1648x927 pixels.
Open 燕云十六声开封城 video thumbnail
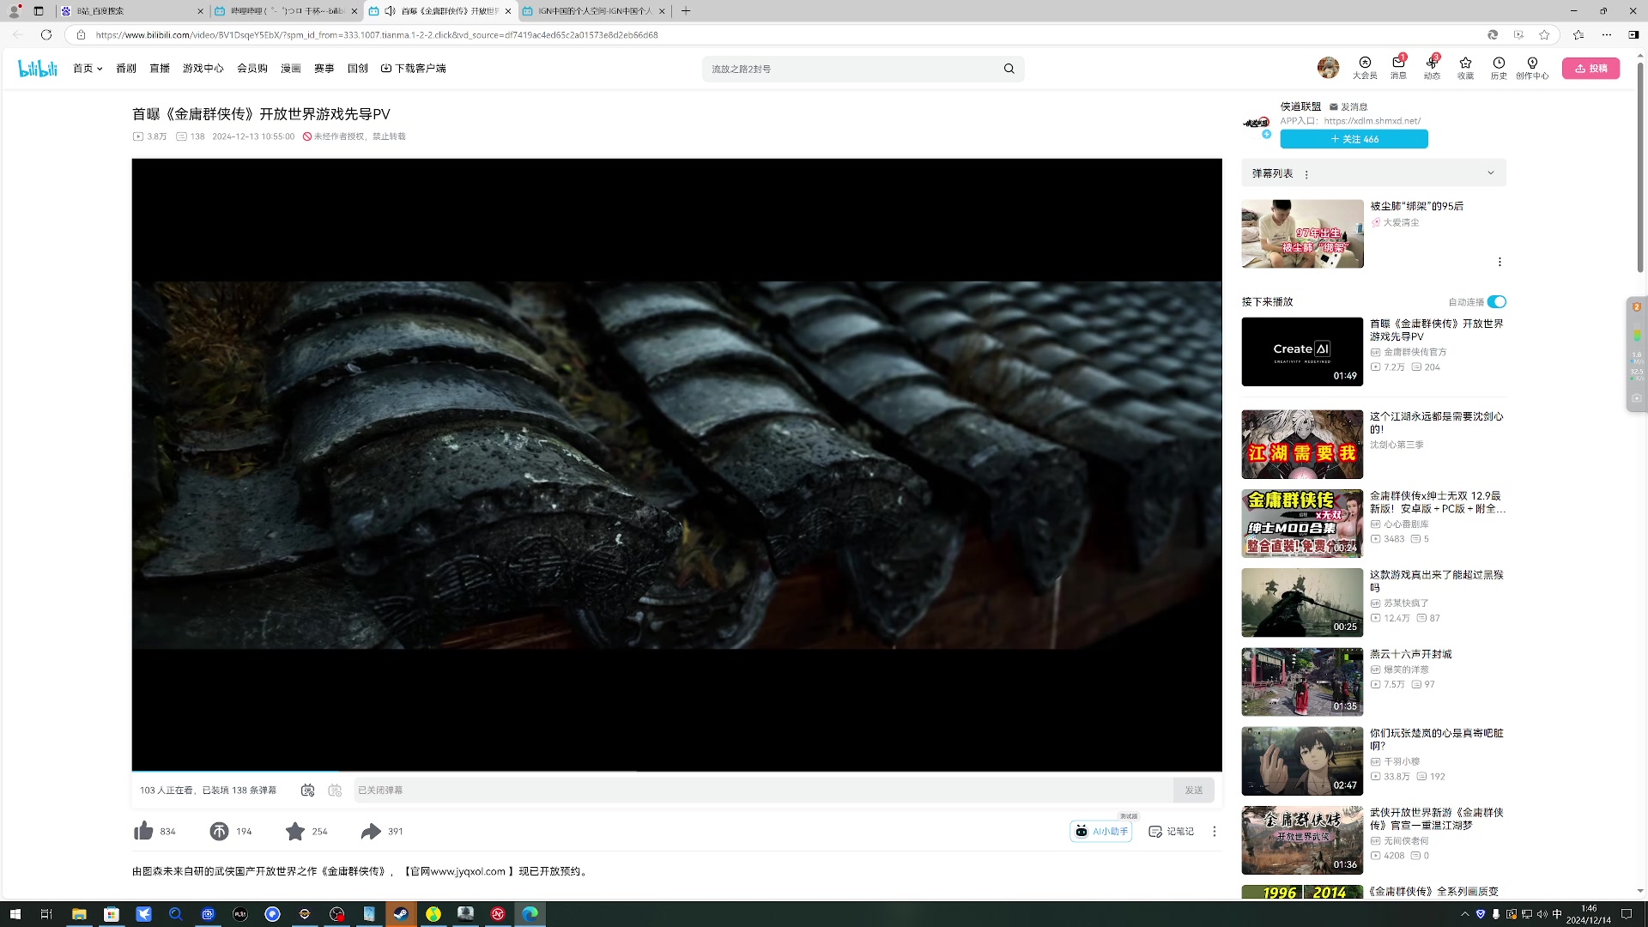[x=1302, y=682]
